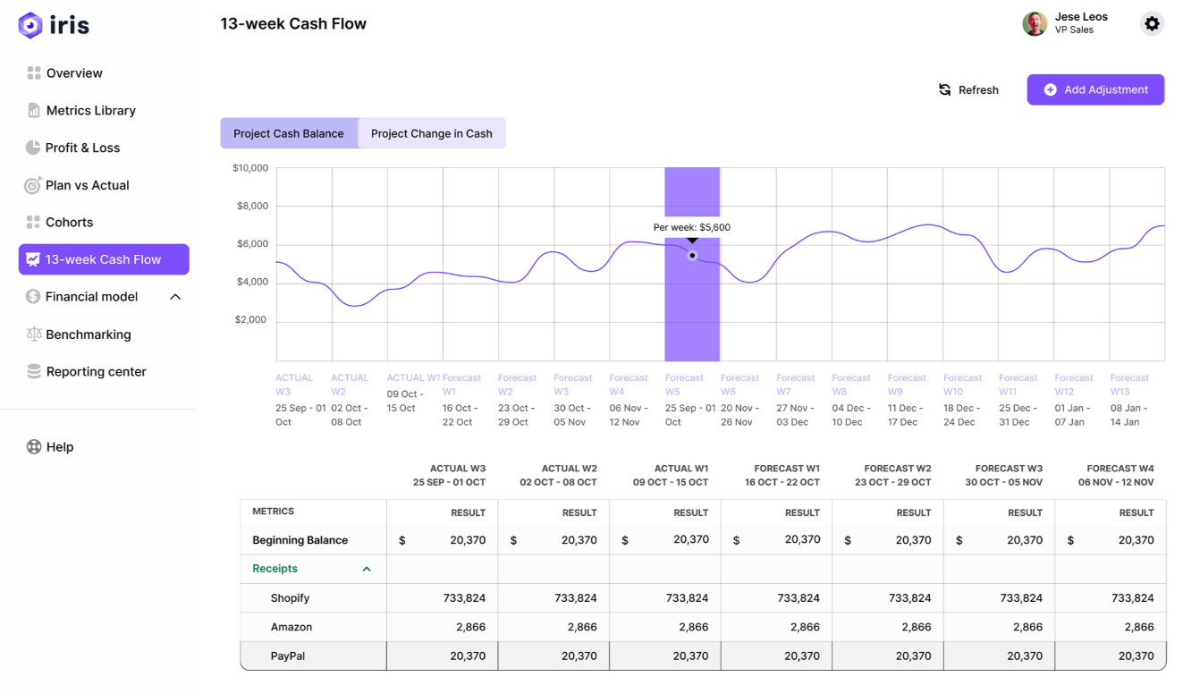This screenshot has width=1183, height=694.
Task: Open the Overview page
Action: coord(74,73)
